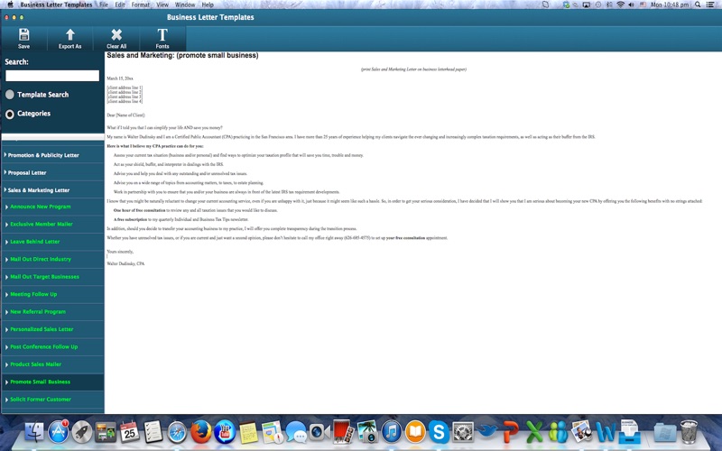The image size is (722, 451).
Task: Click the Wi-Fi status icon
Action: (620, 5)
